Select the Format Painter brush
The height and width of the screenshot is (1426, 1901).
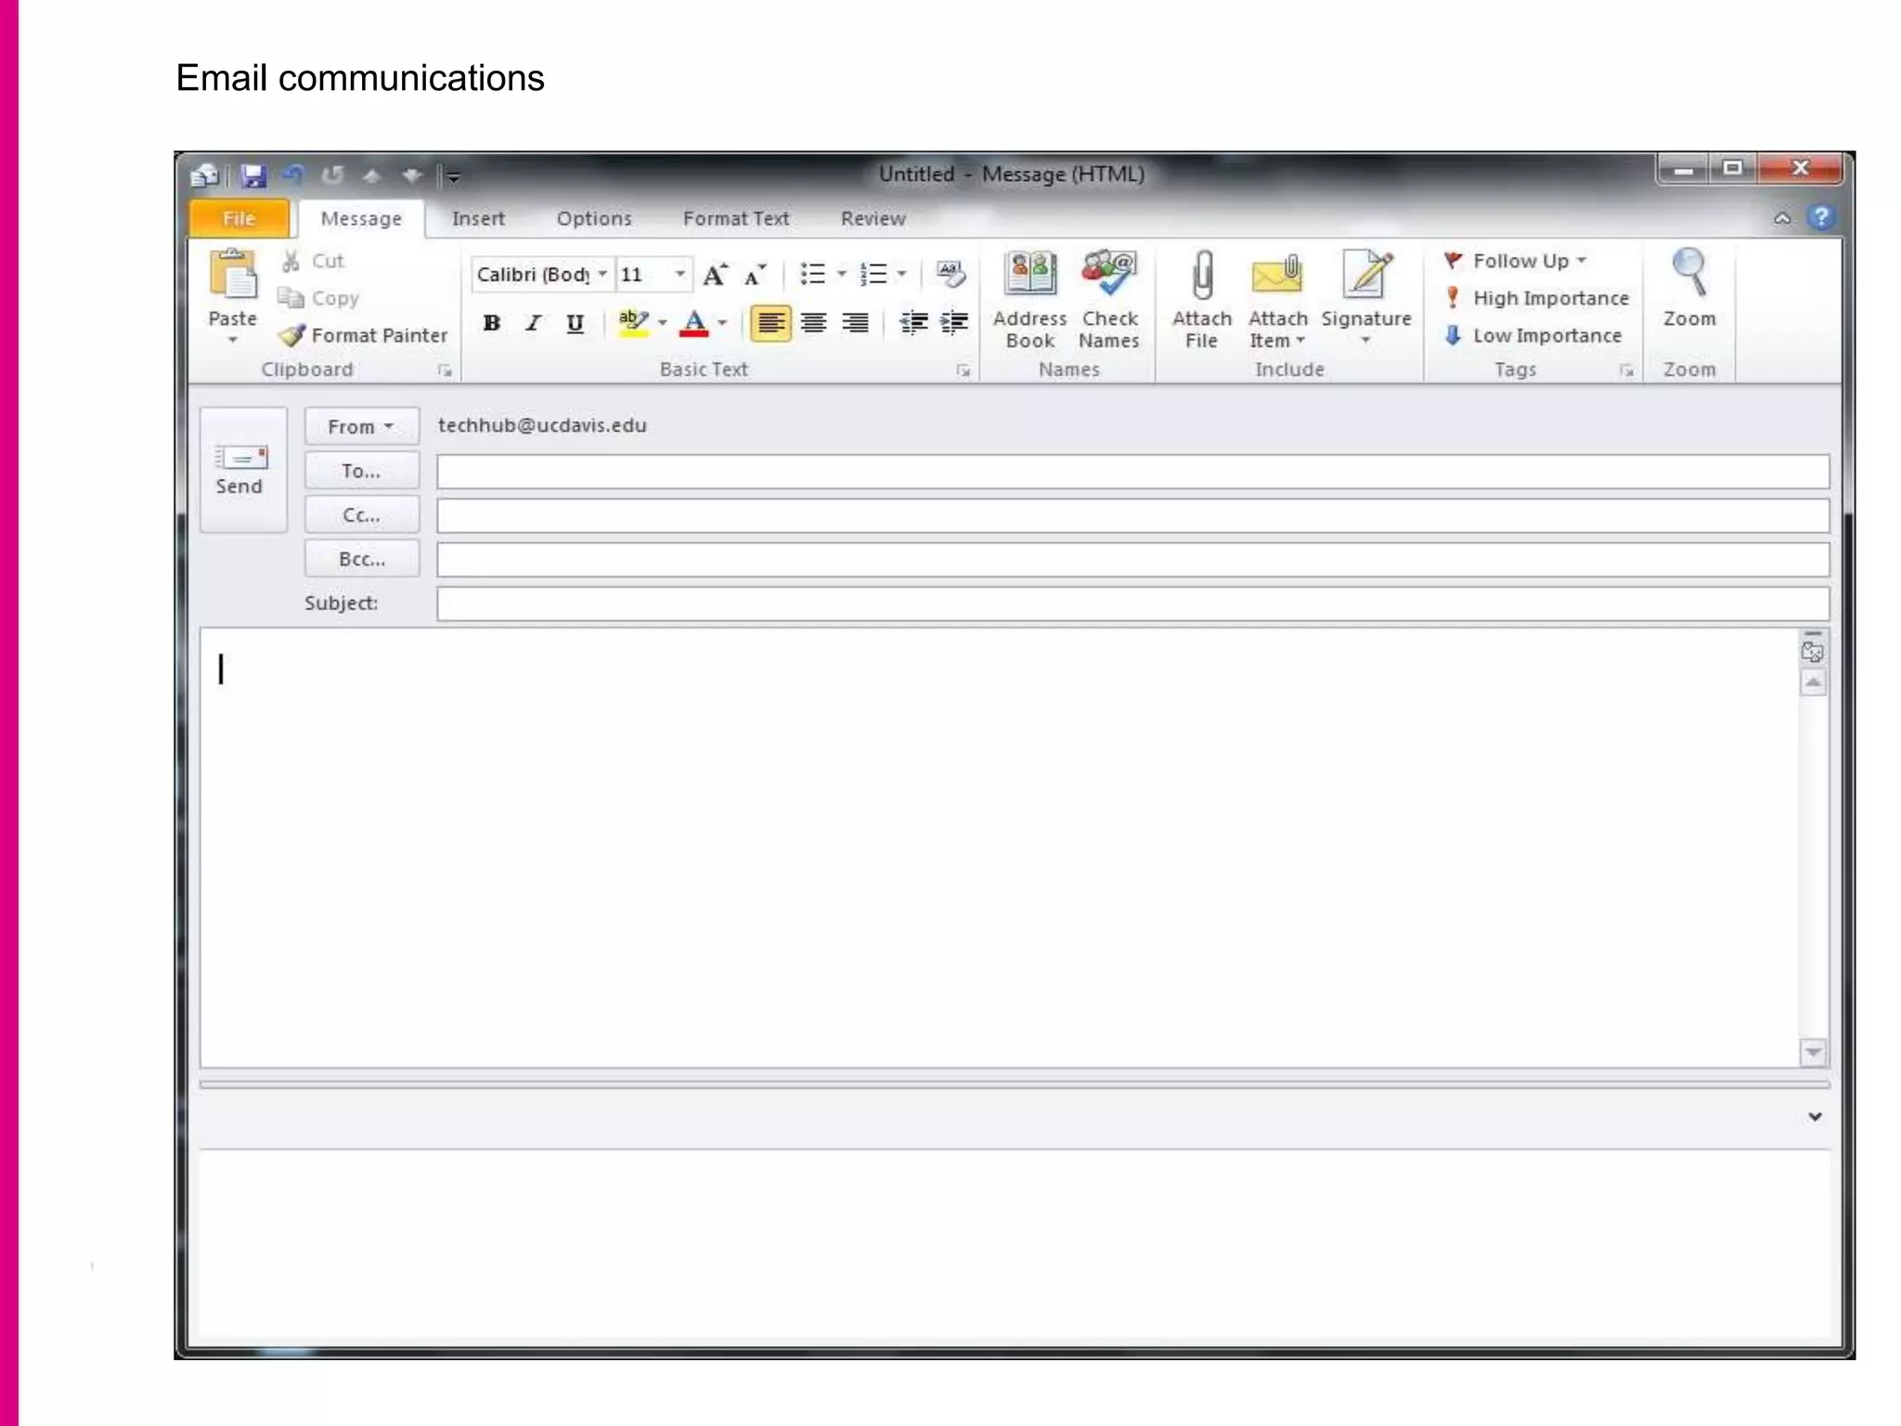pyautogui.click(x=291, y=335)
